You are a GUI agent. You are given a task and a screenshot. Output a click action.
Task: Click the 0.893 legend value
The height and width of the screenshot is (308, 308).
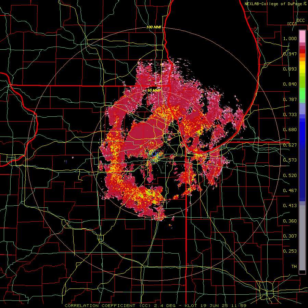(x=290, y=69)
